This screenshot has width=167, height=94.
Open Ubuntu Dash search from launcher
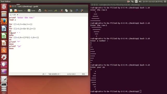(4, 7)
